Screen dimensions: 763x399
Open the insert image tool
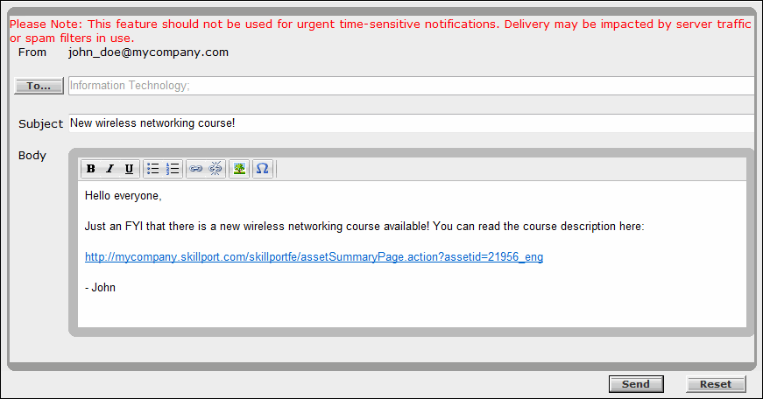pos(239,169)
